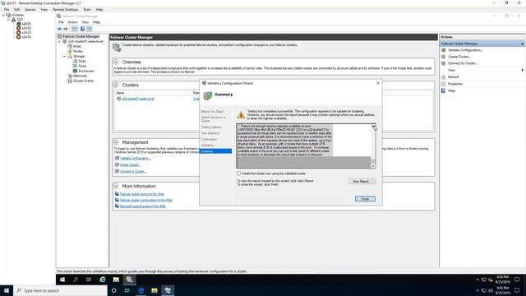Viewport: 526px width, 296px height.
Task: Select the Nodes icon in the cluster tree
Action: [x=70, y=51]
